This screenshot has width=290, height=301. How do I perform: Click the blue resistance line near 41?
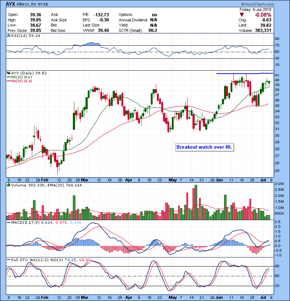(245, 73)
